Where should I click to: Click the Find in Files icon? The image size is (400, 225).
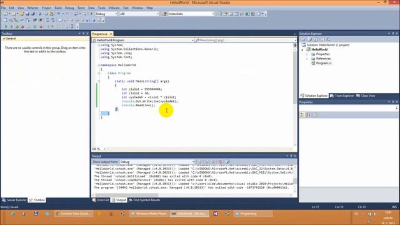click(164, 14)
